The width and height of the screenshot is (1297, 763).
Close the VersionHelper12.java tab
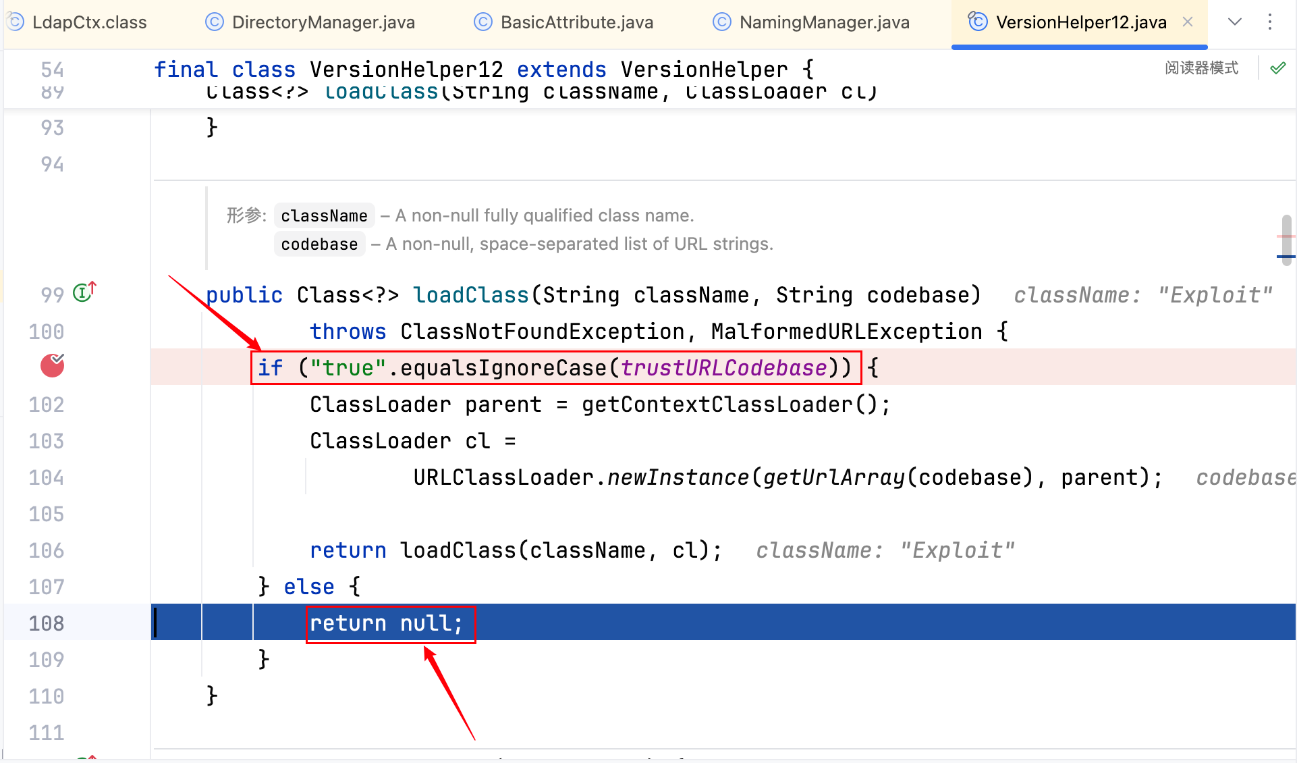(x=1188, y=22)
